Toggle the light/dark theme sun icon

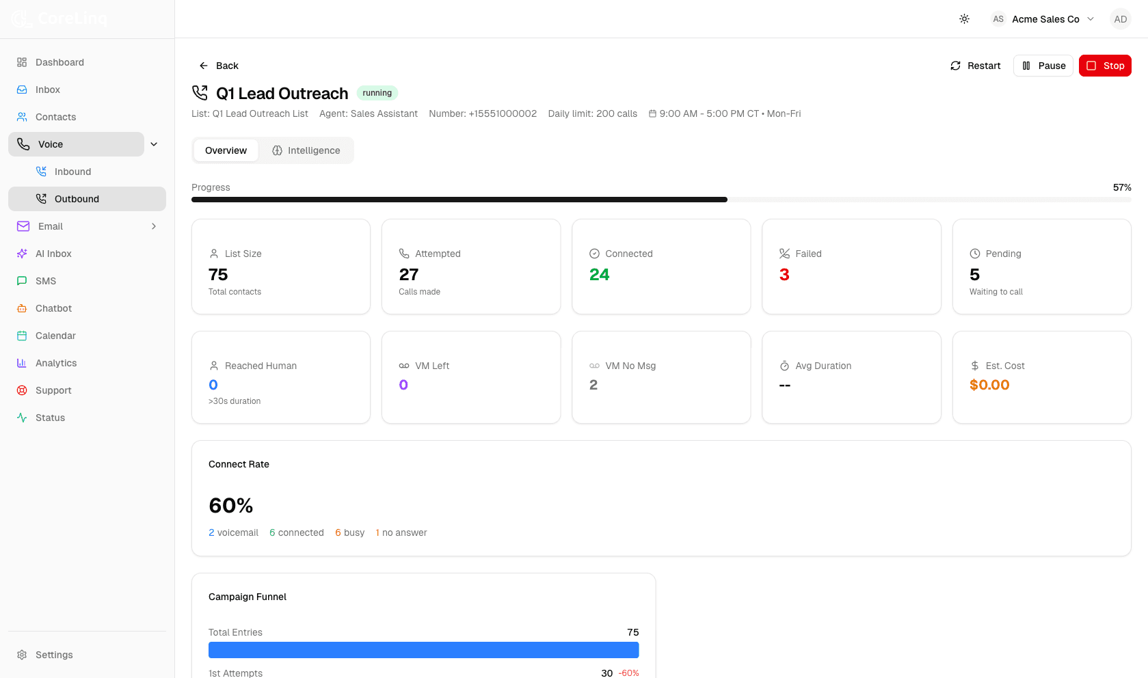click(964, 19)
